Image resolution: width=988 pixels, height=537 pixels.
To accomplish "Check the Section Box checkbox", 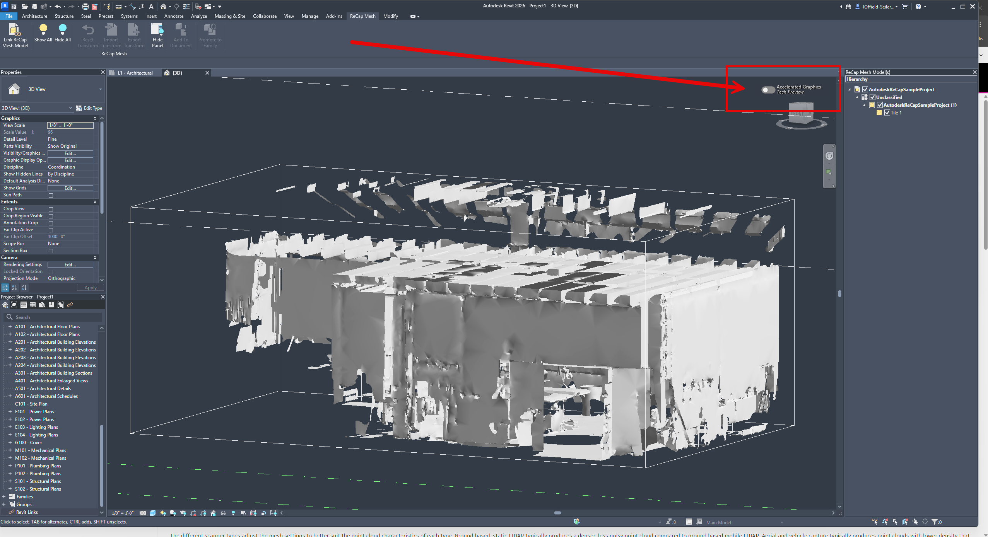I will [51, 251].
